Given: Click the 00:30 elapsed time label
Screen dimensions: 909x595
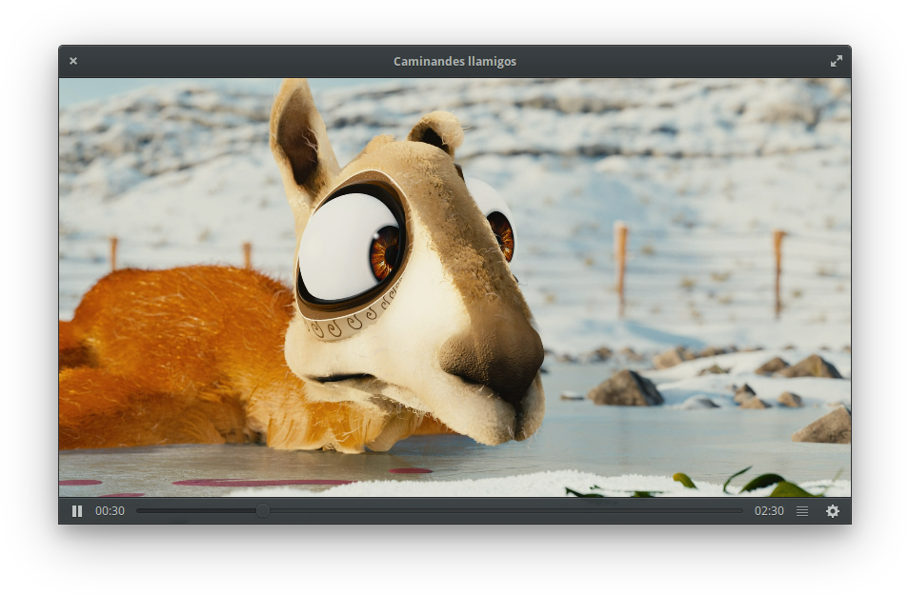Looking at the screenshot, I should pyautogui.click(x=110, y=511).
